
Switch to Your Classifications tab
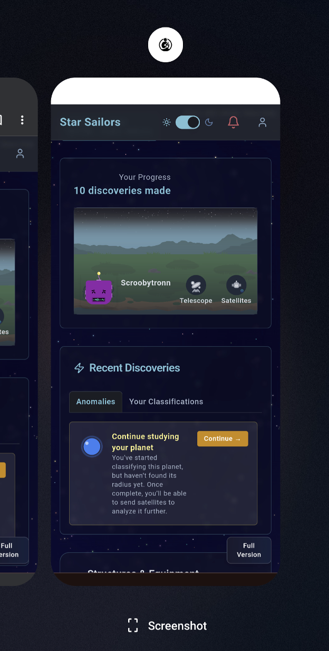click(x=166, y=401)
